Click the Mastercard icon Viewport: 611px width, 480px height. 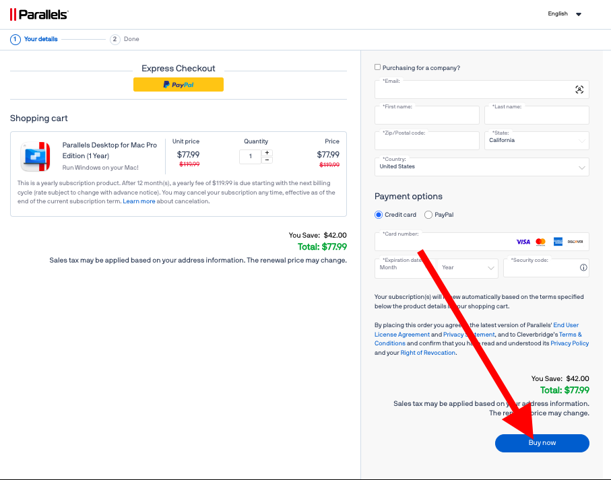click(540, 242)
